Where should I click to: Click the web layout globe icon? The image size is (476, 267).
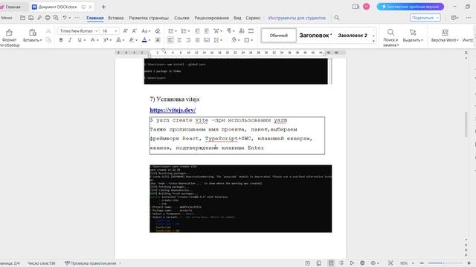(x=362, y=263)
